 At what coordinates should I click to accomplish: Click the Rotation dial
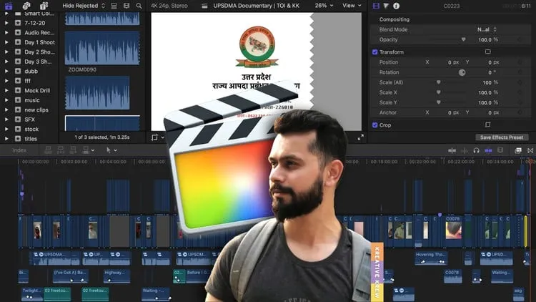(462, 72)
